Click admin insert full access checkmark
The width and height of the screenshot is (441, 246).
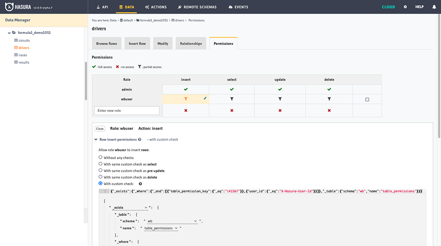click(x=186, y=89)
